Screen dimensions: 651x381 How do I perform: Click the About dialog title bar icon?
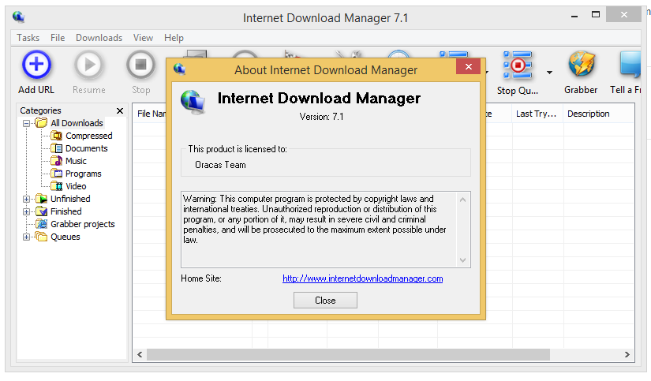pyautogui.click(x=179, y=69)
